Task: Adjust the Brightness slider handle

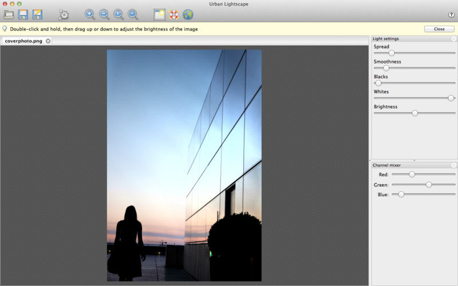Action: 414,113
